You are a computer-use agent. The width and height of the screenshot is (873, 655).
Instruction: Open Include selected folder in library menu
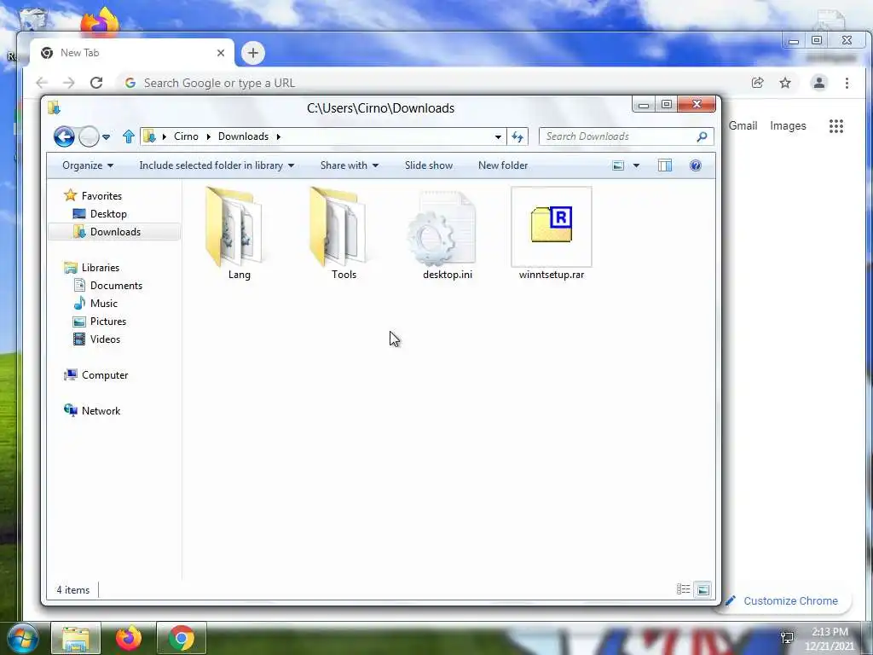(217, 165)
